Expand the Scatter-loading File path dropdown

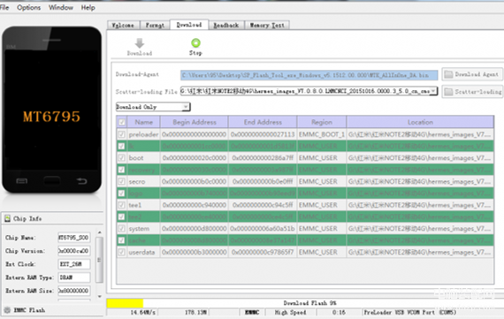click(x=433, y=91)
